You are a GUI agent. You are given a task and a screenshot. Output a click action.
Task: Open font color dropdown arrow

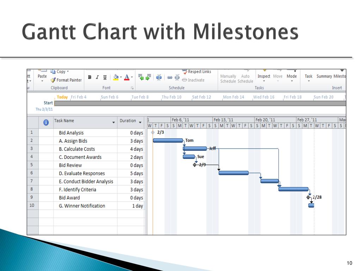[x=132, y=77]
